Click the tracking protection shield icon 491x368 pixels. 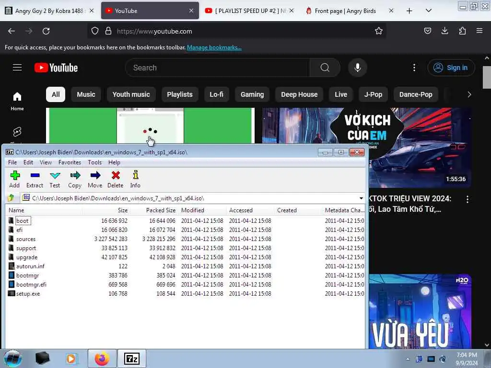click(95, 31)
